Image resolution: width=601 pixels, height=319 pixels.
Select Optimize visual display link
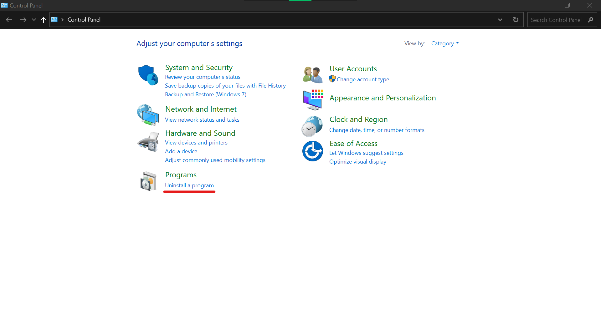(x=357, y=162)
